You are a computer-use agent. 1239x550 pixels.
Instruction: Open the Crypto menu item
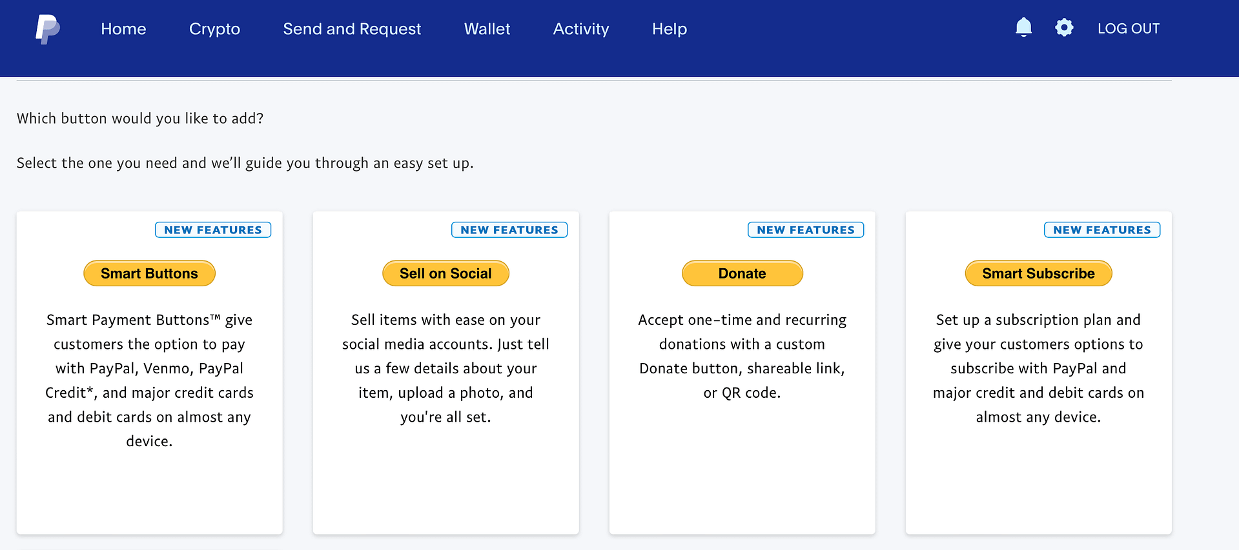(214, 29)
